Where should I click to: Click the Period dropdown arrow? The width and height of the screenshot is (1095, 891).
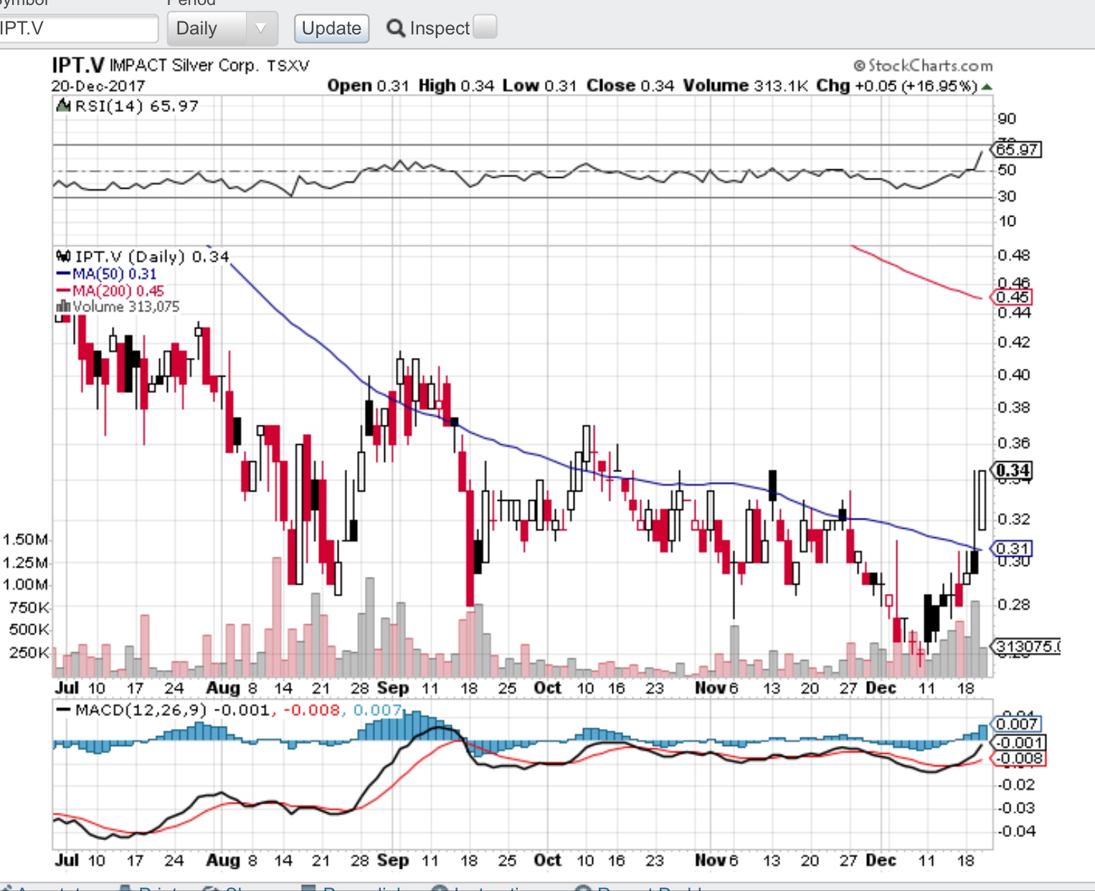261,29
